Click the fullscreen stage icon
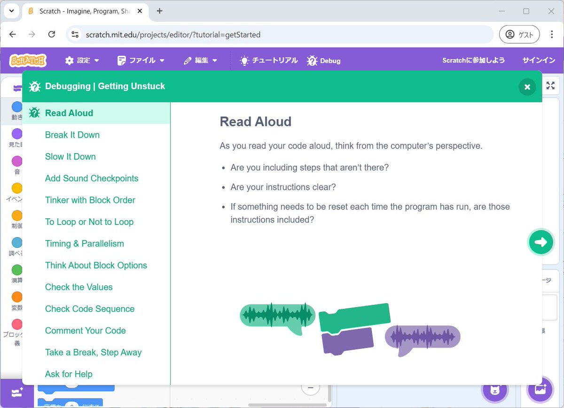This screenshot has width=564, height=408. coord(550,86)
